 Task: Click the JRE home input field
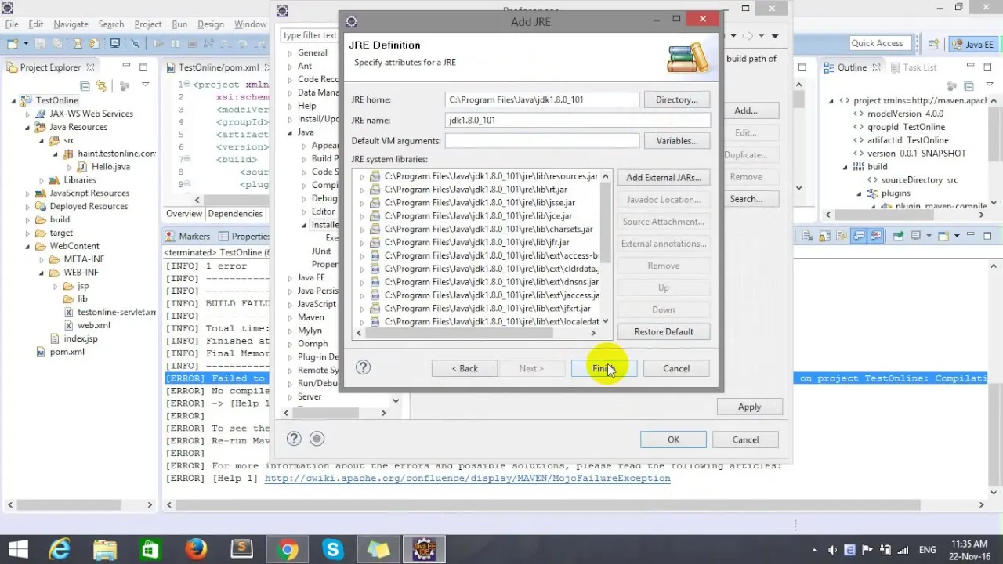542,99
